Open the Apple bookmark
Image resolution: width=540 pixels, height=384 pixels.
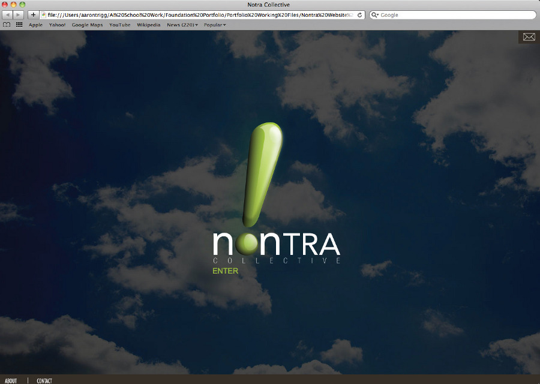[35, 25]
